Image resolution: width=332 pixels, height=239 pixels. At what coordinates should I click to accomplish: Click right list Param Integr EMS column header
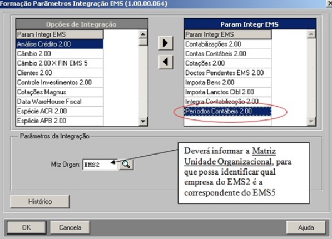coord(228,34)
